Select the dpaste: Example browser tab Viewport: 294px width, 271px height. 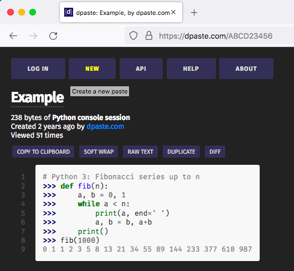(x=121, y=12)
